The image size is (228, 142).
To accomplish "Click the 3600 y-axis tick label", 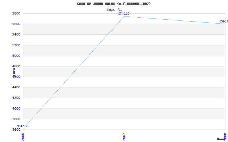I will [x=16, y=130].
